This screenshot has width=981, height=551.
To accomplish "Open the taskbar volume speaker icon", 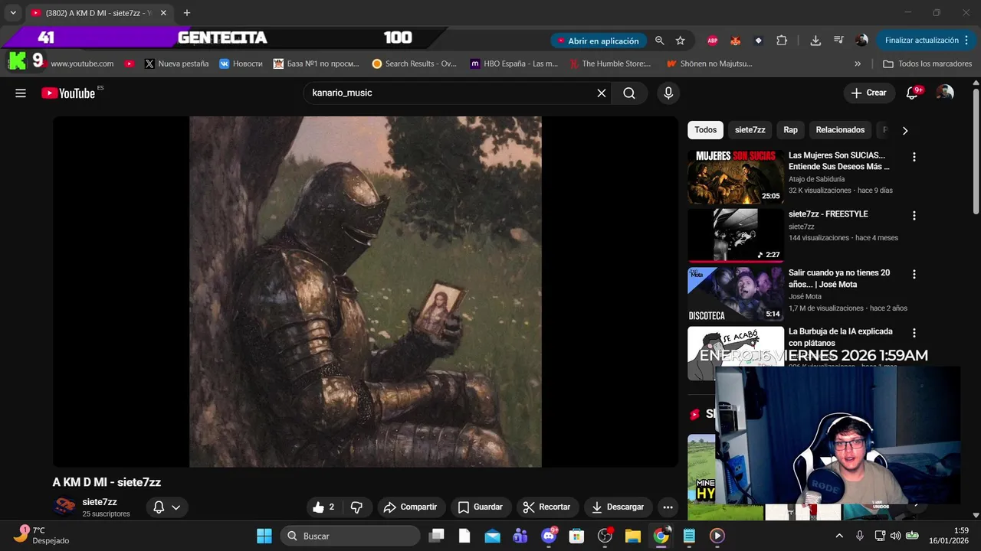I will pyautogui.click(x=895, y=536).
